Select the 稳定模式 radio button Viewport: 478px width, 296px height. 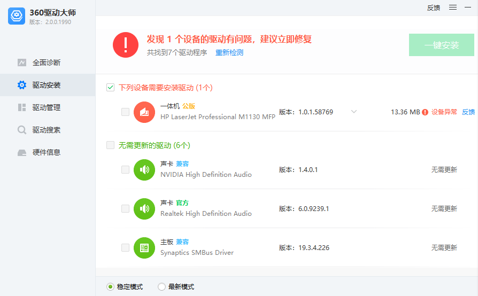pos(110,286)
